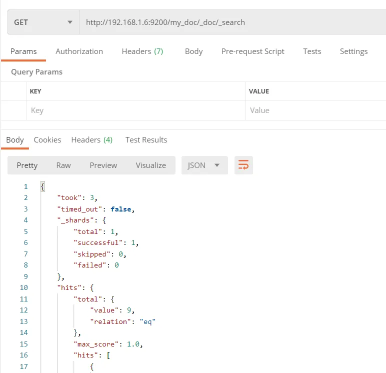Open the Test Results tab
Image resolution: width=386 pixels, height=373 pixels.
(x=146, y=140)
